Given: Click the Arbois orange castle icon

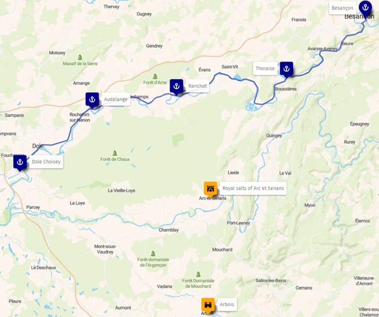Looking at the screenshot, I should coord(208,305).
